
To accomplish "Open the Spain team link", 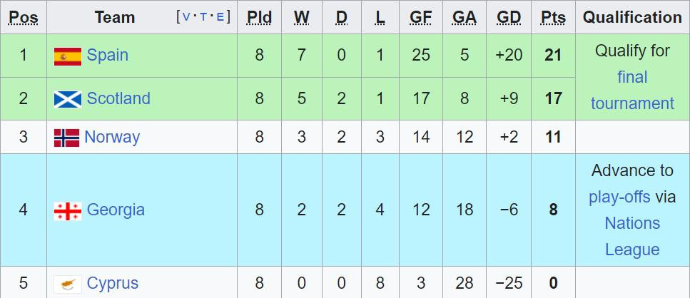I will click(107, 56).
